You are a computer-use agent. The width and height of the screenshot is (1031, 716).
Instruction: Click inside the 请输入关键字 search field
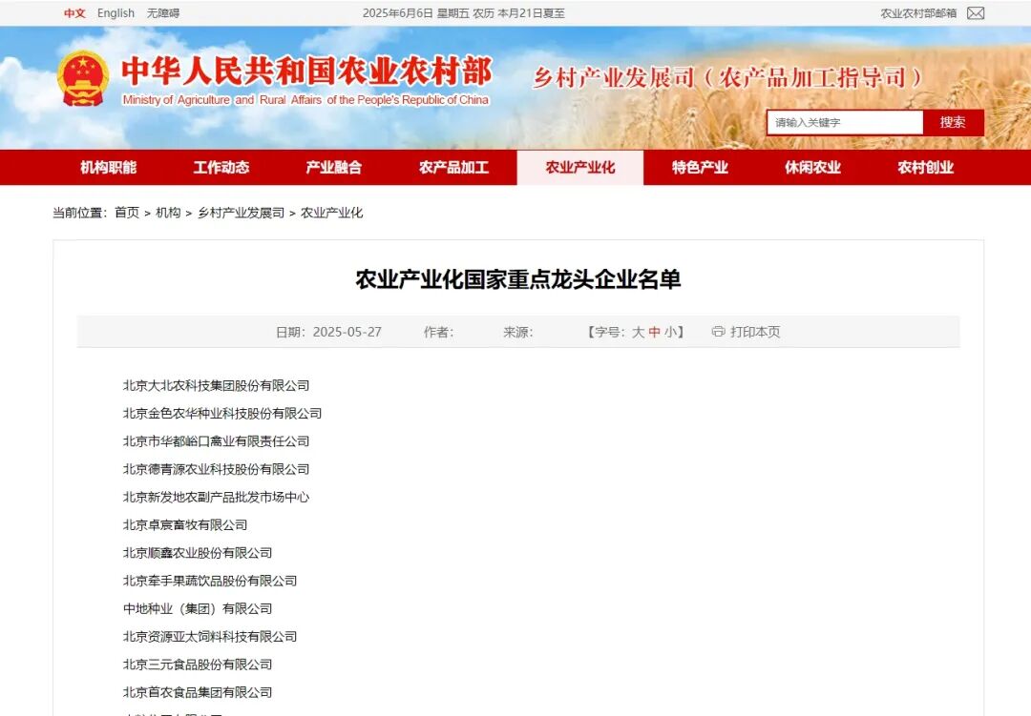tap(845, 122)
